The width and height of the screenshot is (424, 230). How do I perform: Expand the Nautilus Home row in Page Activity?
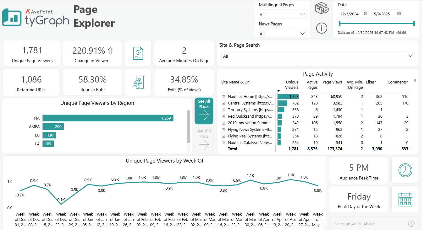[223, 96]
